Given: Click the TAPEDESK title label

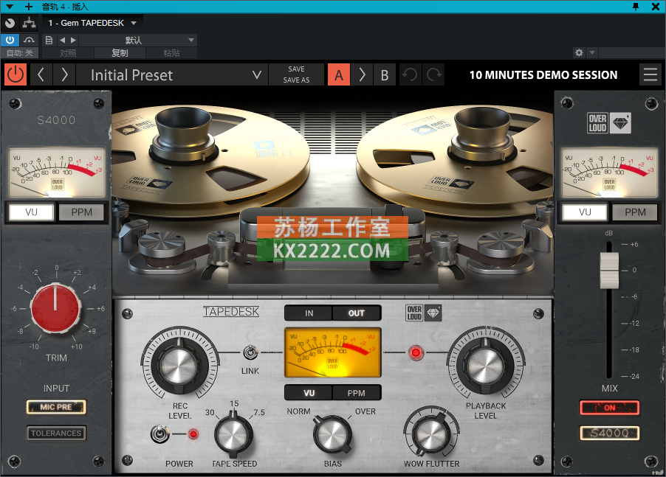Looking at the screenshot, I should click(230, 312).
